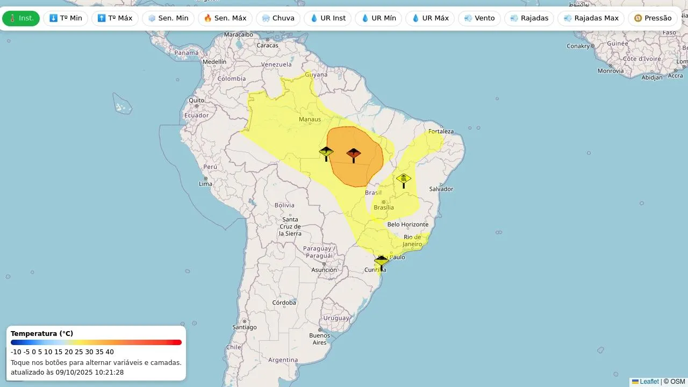This screenshot has width=688, height=387.
Task: Show the Pressão pressure layer
Action: coord(653,18)
